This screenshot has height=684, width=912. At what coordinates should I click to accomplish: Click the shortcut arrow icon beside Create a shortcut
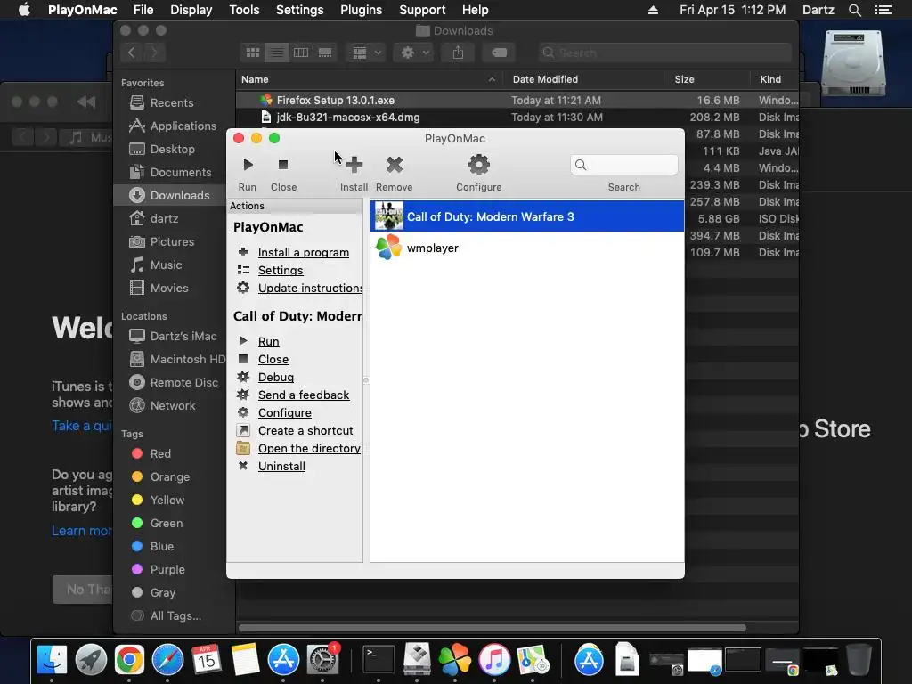[243, 430]
